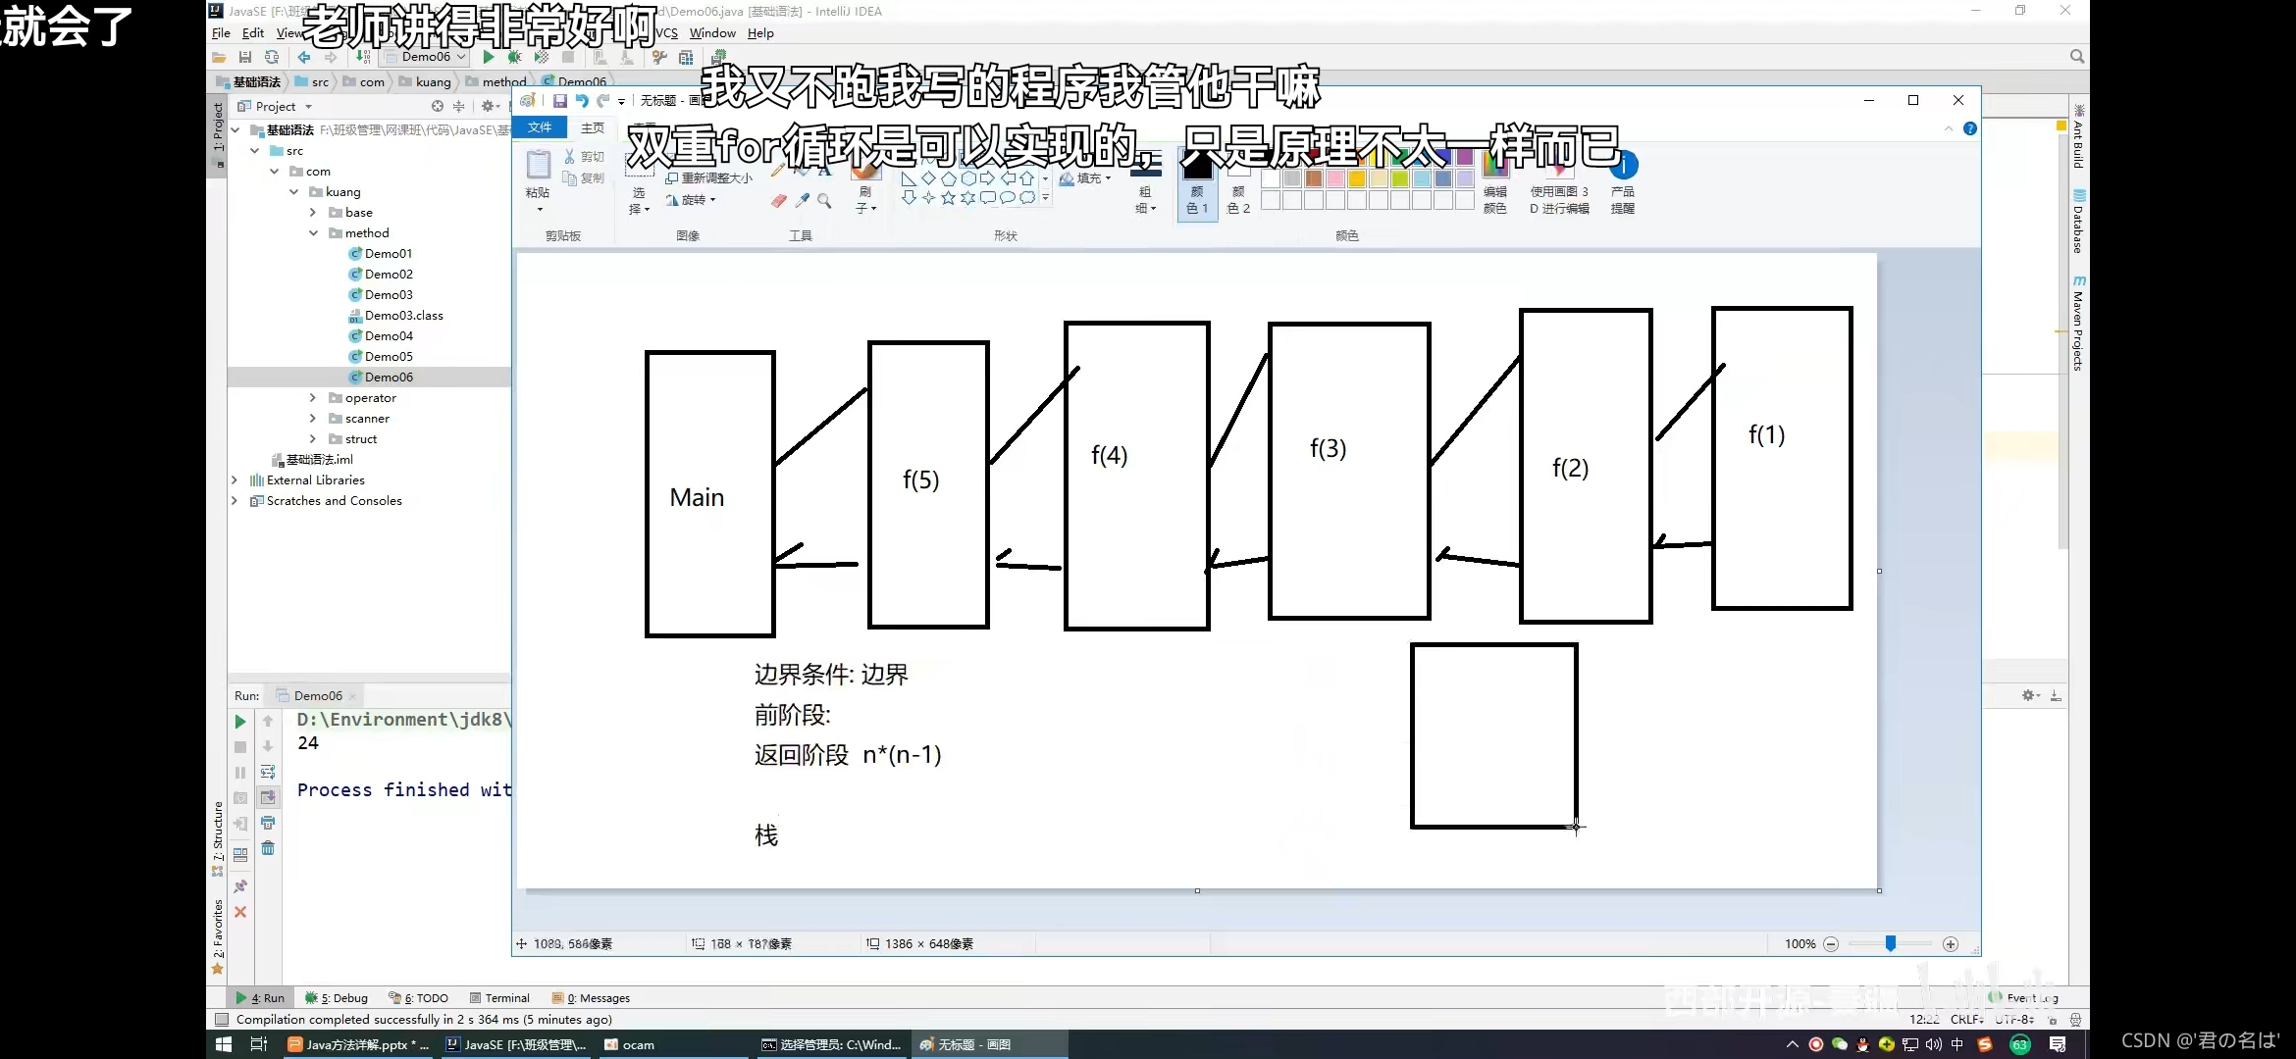Open the Demo06 run configuration dropdown
The width and height of the screenshot is (2296, 1059).
(x=425, y=57)
